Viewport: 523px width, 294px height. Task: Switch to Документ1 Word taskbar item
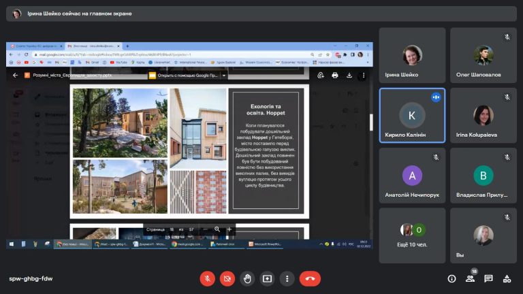[x=149, y=244]
